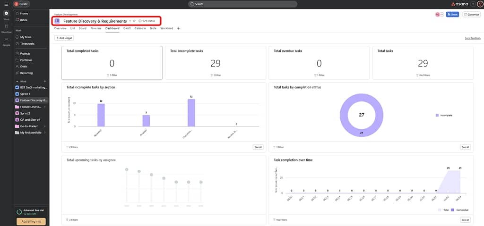This screenshot has width=484, height=226.
Task: Click the donut chart showing 27
Action: pyautogui.click(x=362, y=115)
